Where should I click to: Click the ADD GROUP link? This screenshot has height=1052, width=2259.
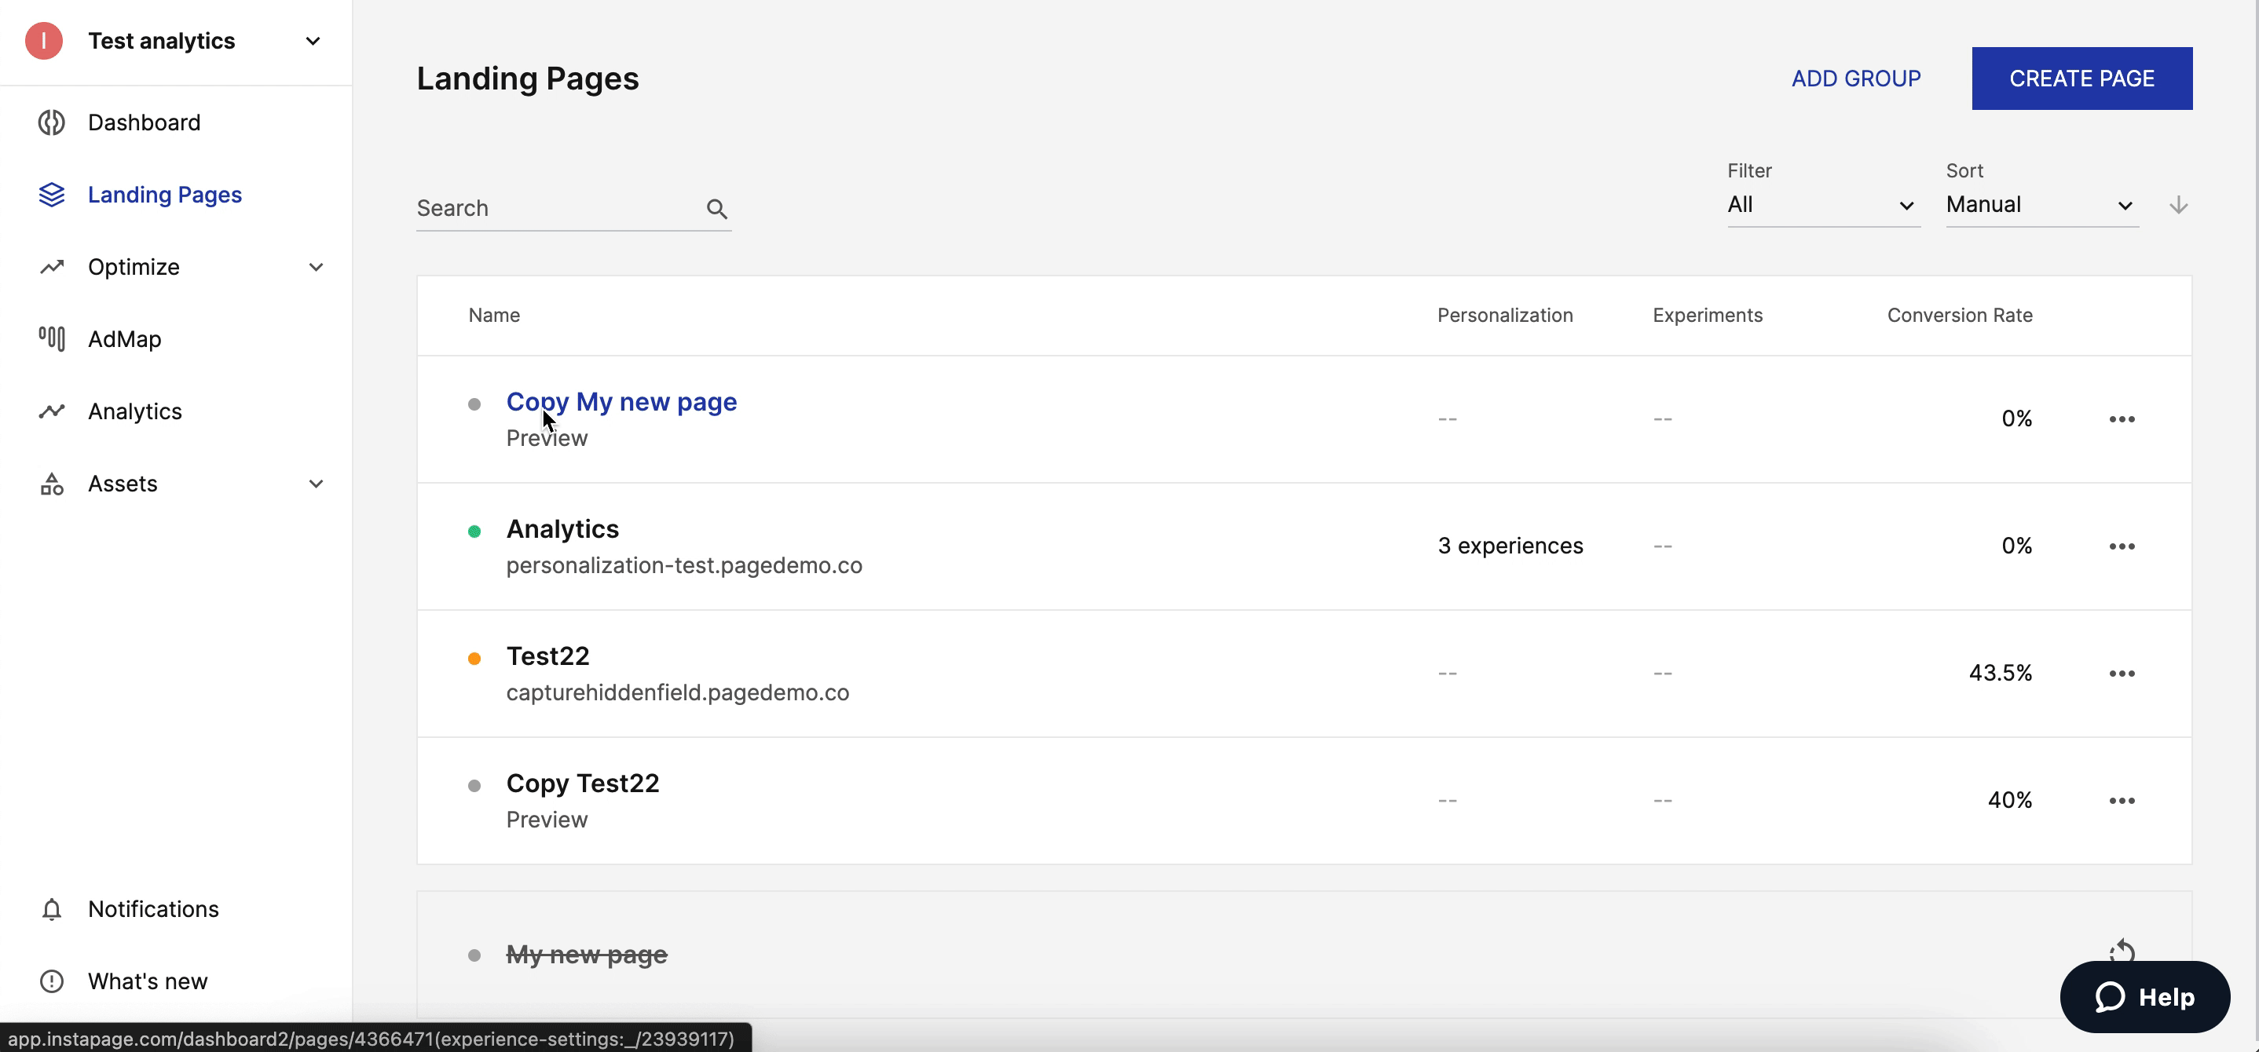[1855, 79]
